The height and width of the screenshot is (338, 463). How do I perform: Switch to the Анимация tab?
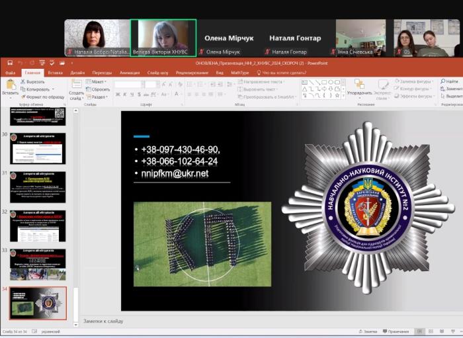(x=129, y=73)
